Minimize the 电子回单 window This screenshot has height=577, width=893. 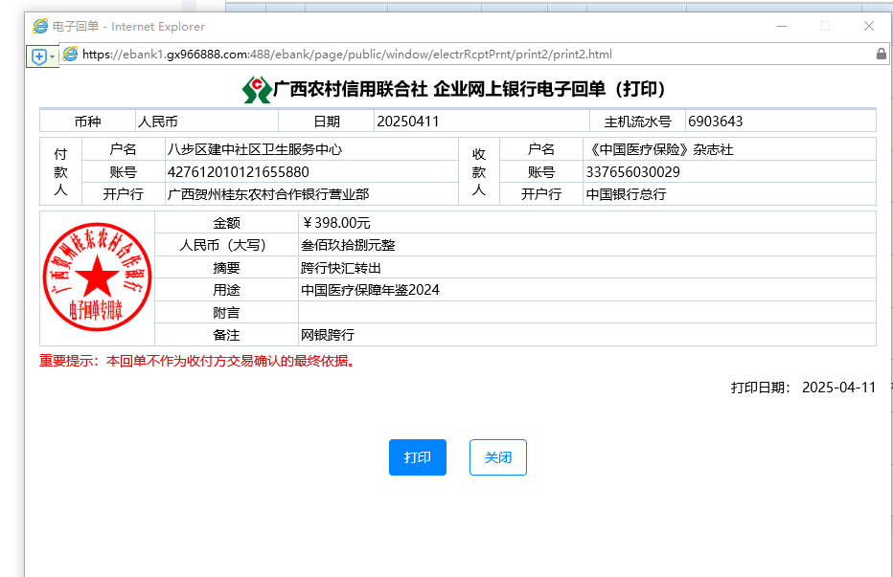click(x=782, y=26)
